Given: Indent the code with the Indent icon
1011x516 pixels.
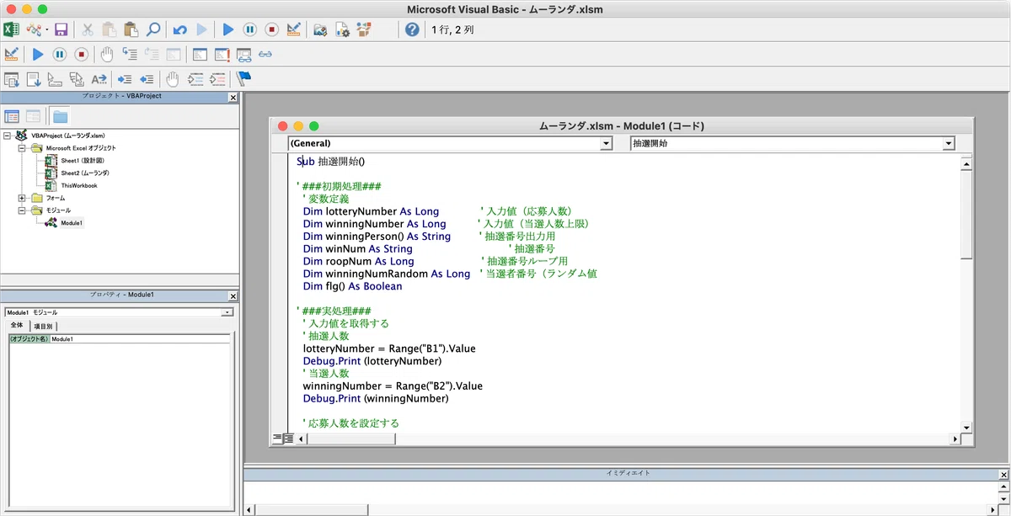Looking at the screenshot, I should [x=125, y=79].
